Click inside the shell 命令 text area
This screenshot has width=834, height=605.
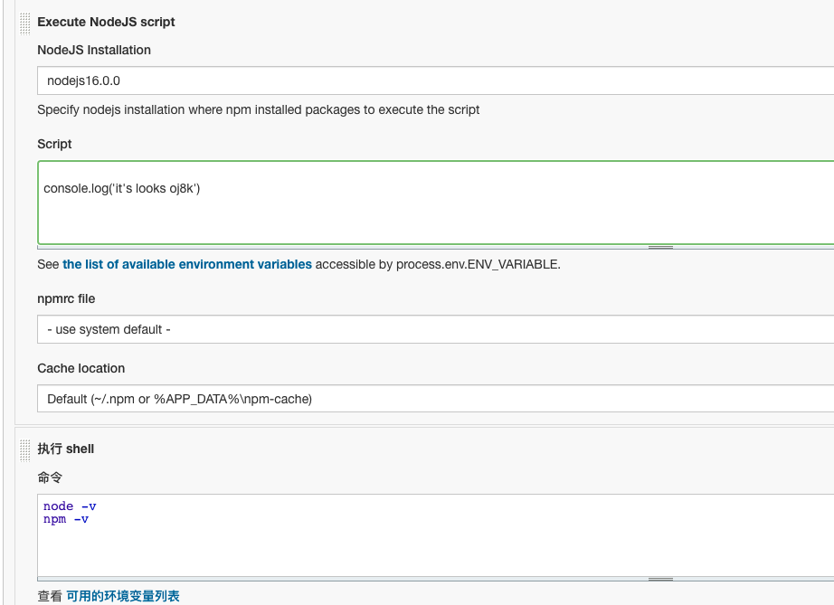436,535
